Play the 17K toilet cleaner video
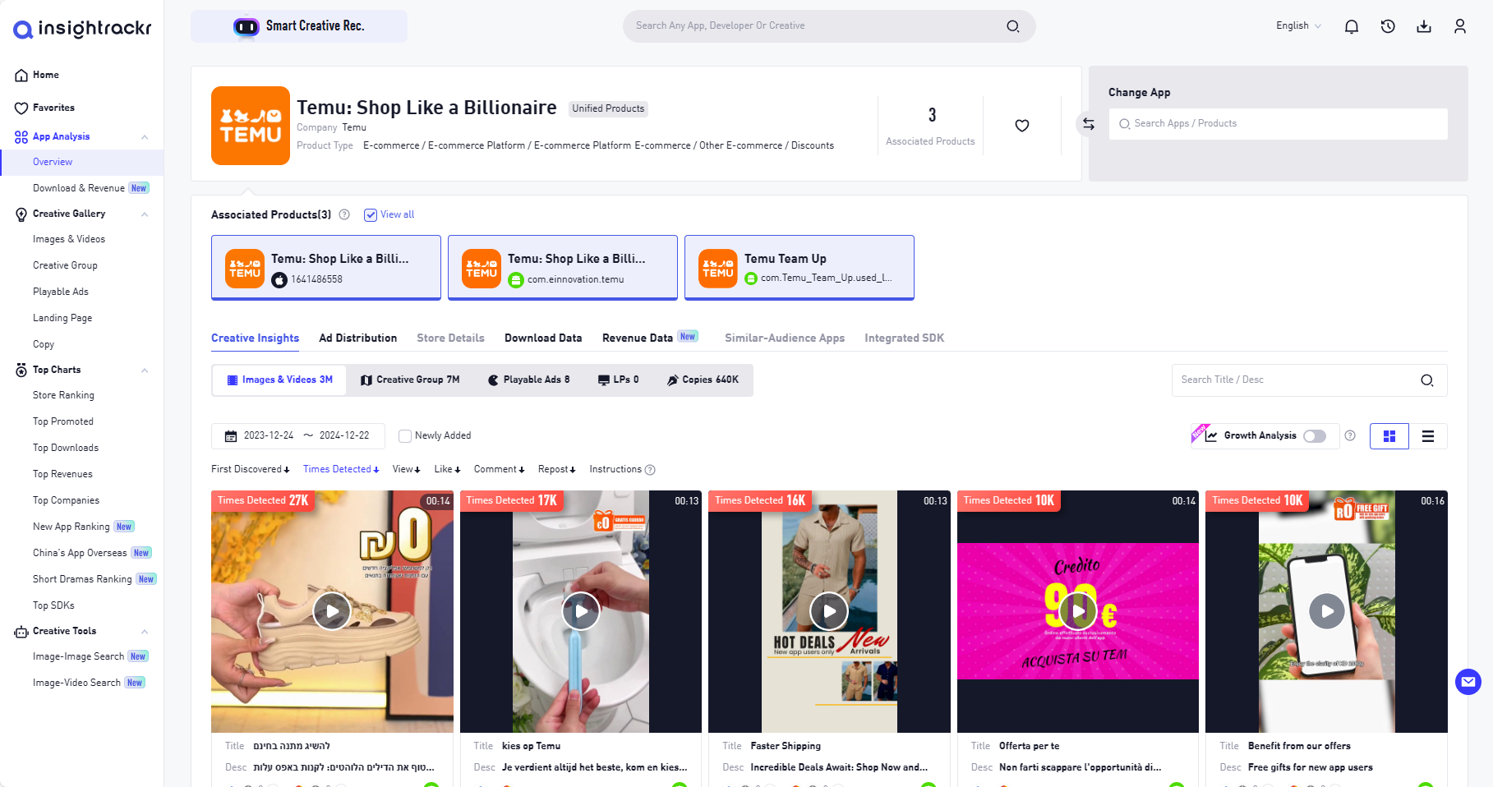 (x=581, y=611)
